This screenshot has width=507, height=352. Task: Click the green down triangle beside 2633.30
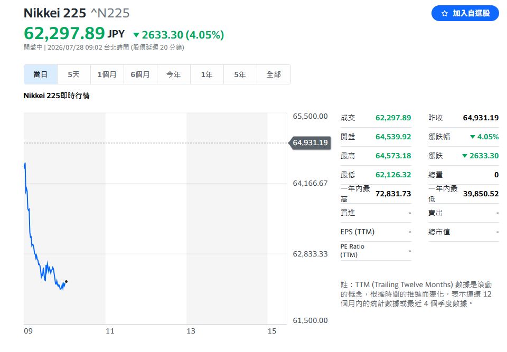tap(136, 35)
